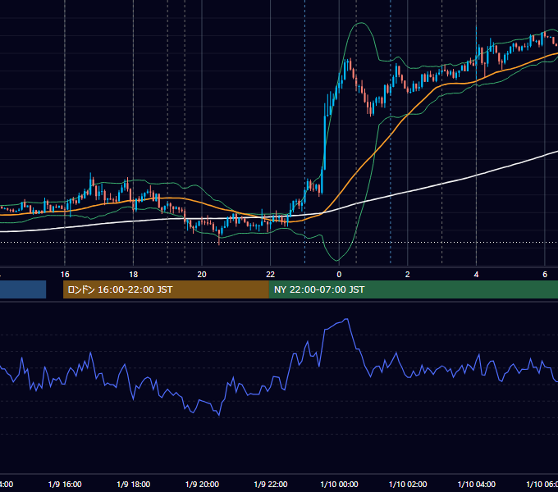Viewport: 558px width, 492px height.
Task: Click the hour label 18 on upper axis
Action: pos(134,275)
